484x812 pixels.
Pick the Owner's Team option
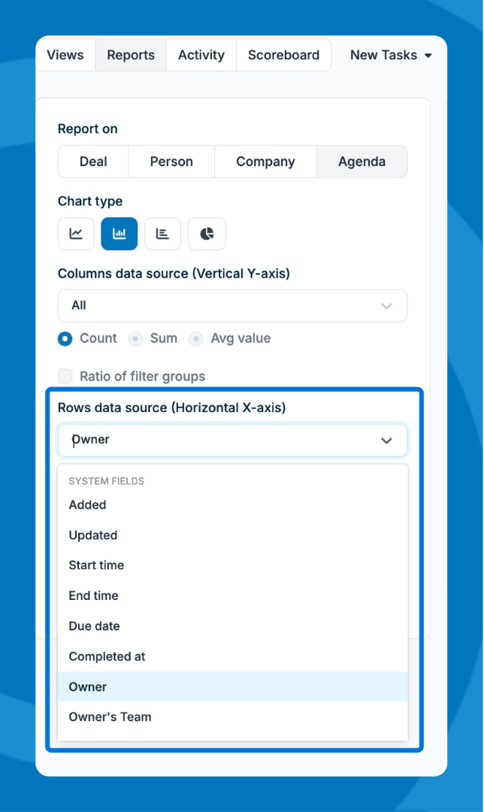pos(110,717)
